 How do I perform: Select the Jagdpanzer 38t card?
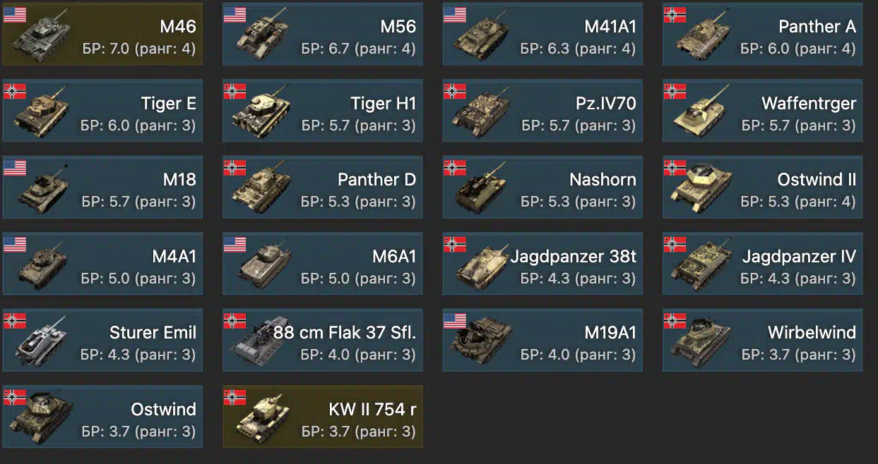click(x=542, y=264)
